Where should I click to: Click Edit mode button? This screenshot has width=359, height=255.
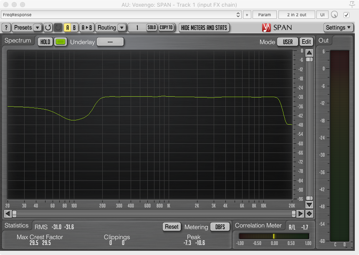click(x=306, y=42)
